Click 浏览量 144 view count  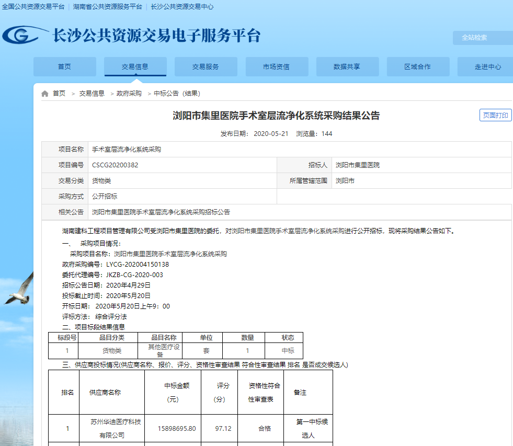pos(314,133)
